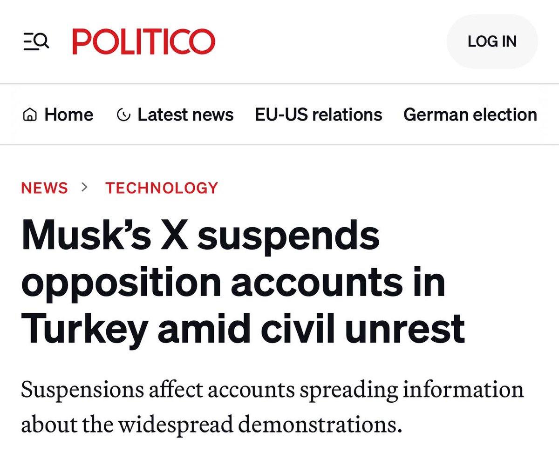Select the EU-US relations nav link
559x466 pixels.
[x=319, y=115]
